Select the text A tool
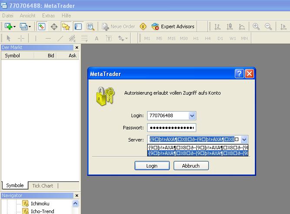This screenshot has width=290, height=214. click(96, 39)
